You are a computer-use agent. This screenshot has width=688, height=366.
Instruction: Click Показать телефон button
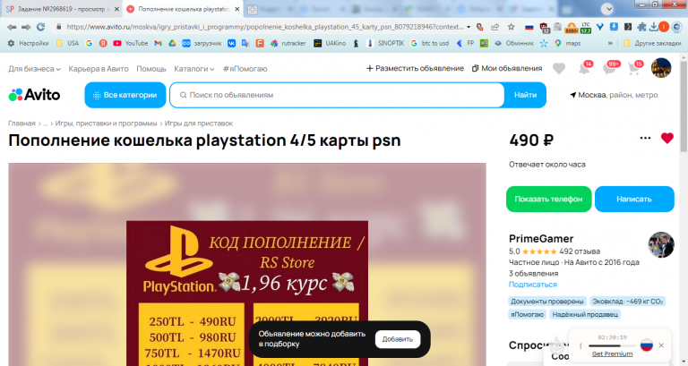(x=548, y=199)
